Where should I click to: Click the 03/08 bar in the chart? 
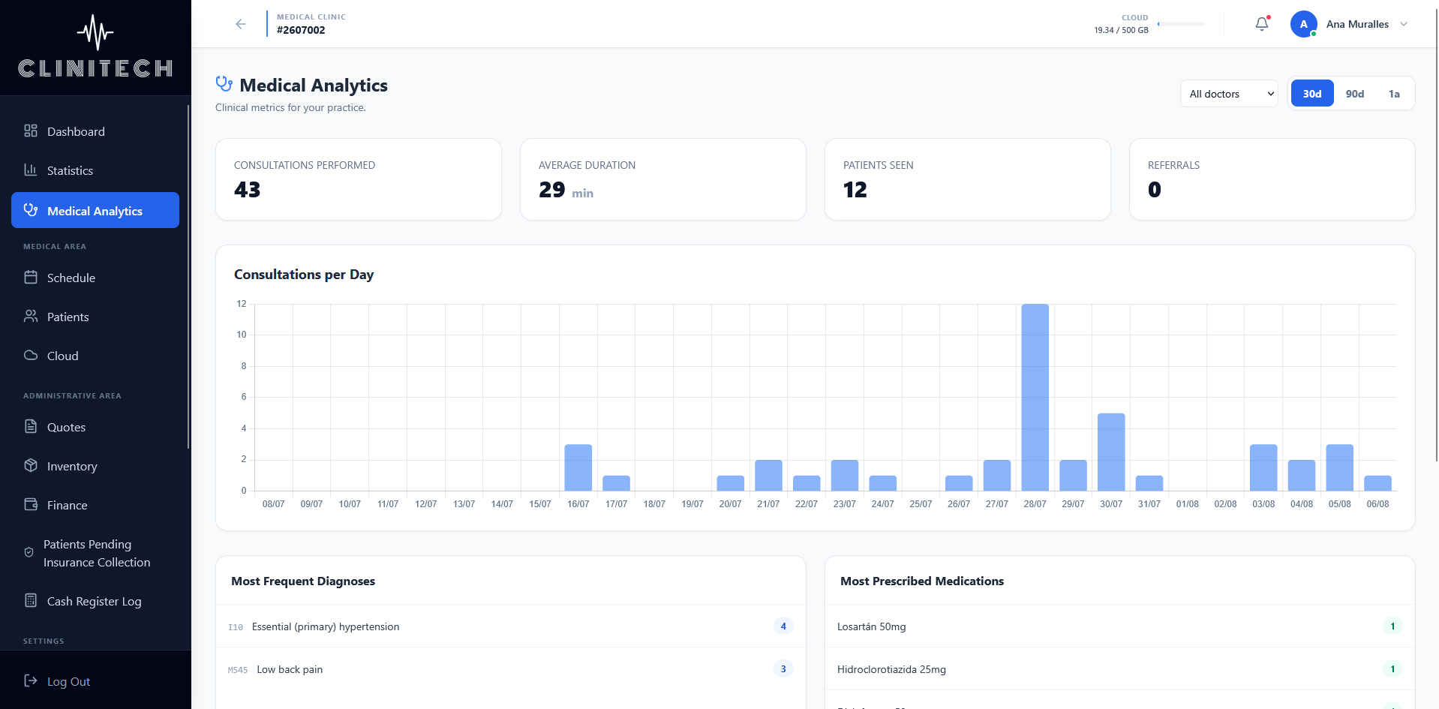(1263, 467)
